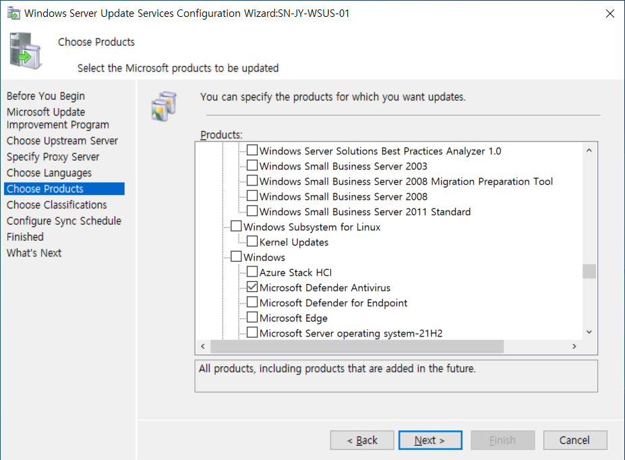Tick the Kernel Updates checkbox
The width and height of the screenshot is (625, 460).
tap(252, 241)
